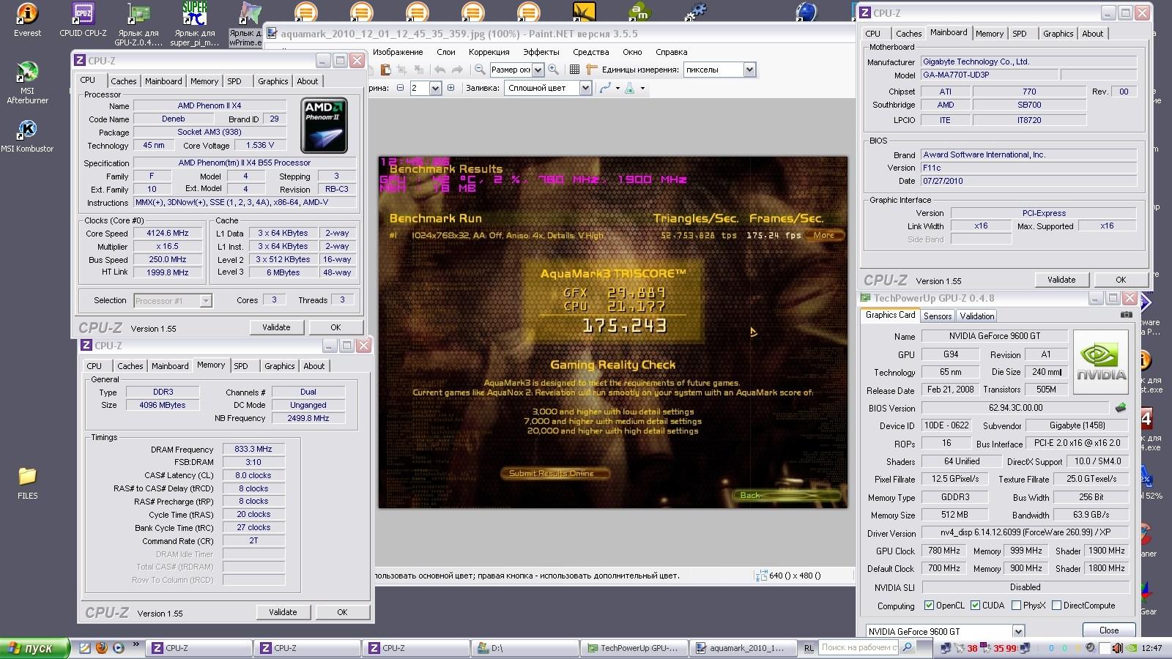Zoom in with the magnifier plus icon

[554, 70]
